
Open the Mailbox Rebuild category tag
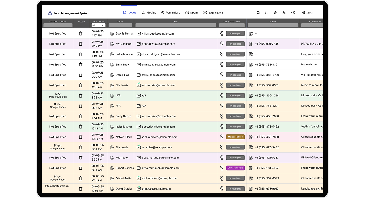coord(235,137)
